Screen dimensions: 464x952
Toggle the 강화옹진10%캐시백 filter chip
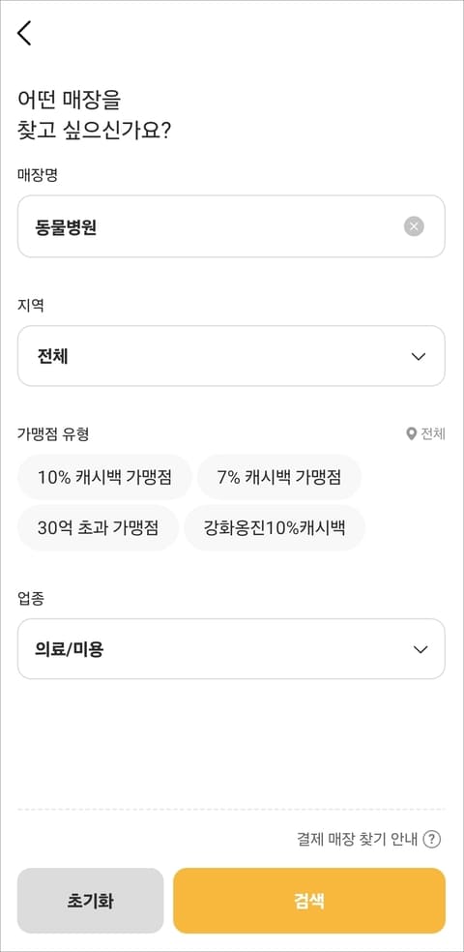click(x=275, y=527)
